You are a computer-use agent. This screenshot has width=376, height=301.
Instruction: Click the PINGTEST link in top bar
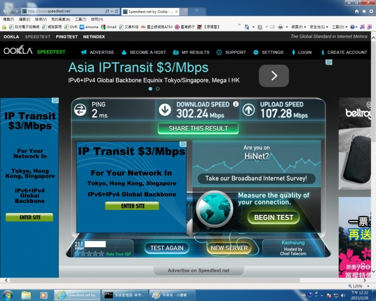point(67,37)
